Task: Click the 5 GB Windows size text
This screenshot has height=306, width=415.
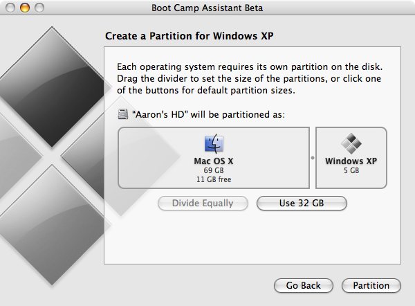Action: coord(351,170)
